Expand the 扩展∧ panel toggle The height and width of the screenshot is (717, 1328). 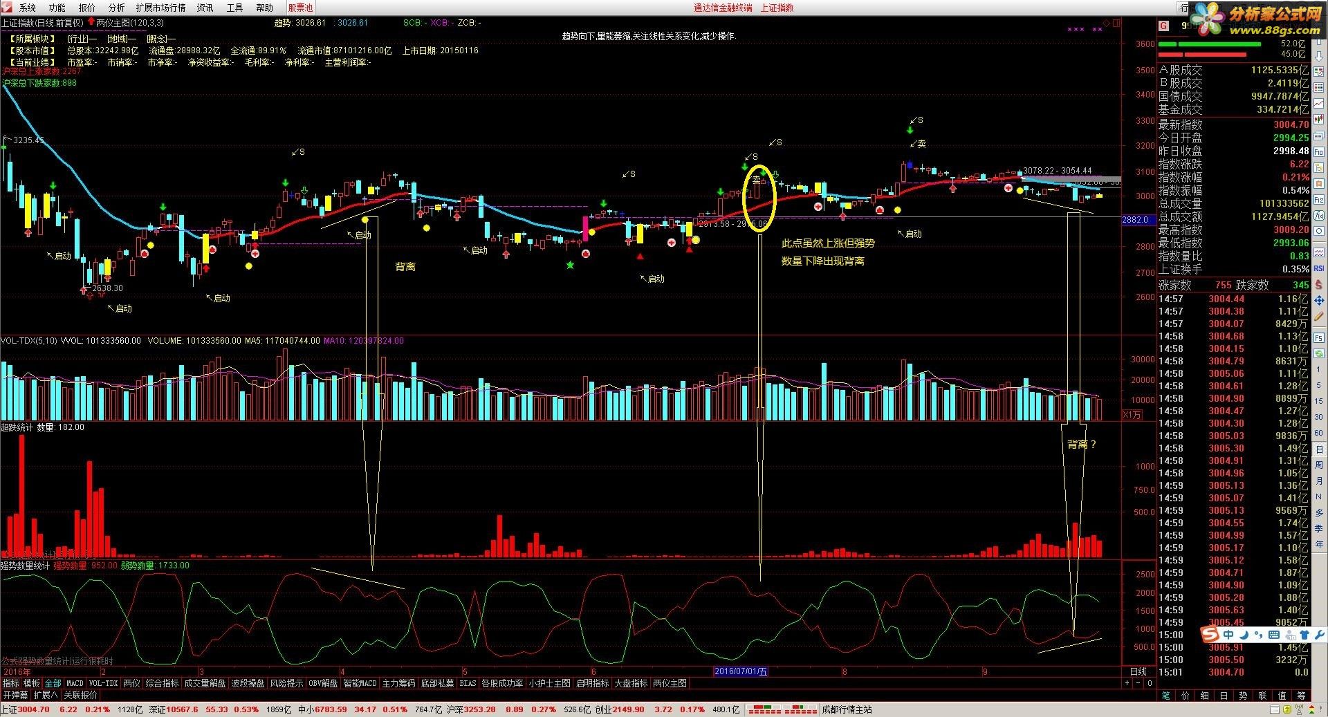46,695
